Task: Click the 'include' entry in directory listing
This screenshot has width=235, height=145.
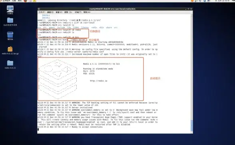Action: [x=61, y=28]
